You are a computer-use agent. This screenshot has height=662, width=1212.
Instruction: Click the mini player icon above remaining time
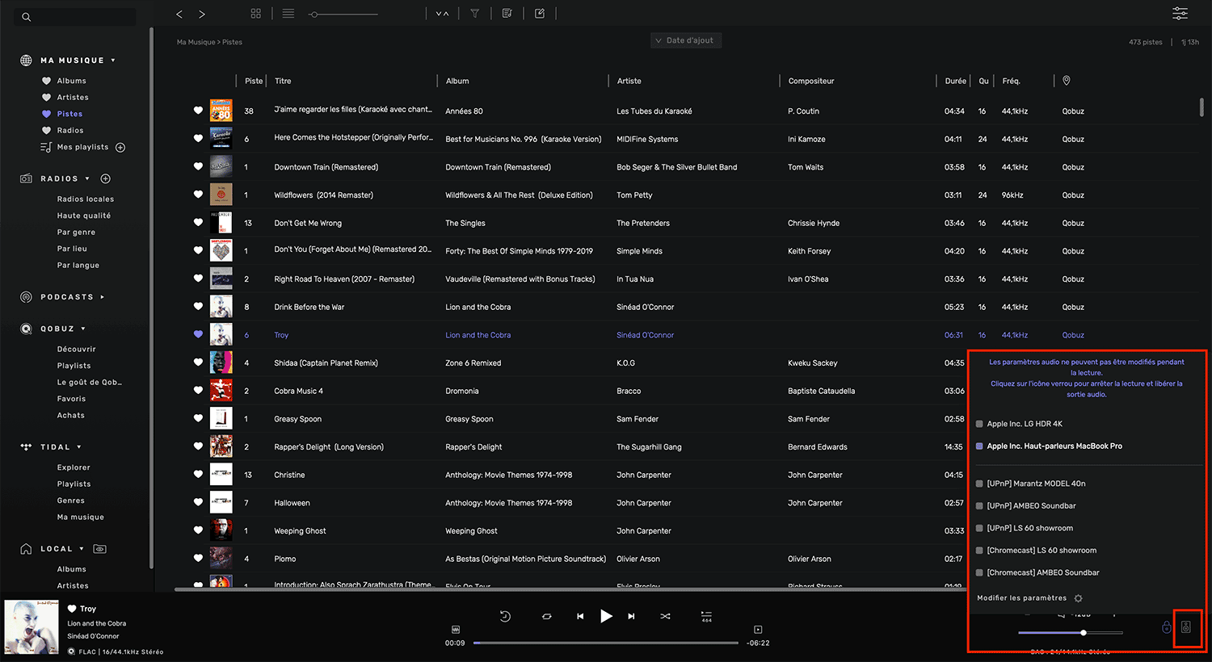tap(758, 630)
